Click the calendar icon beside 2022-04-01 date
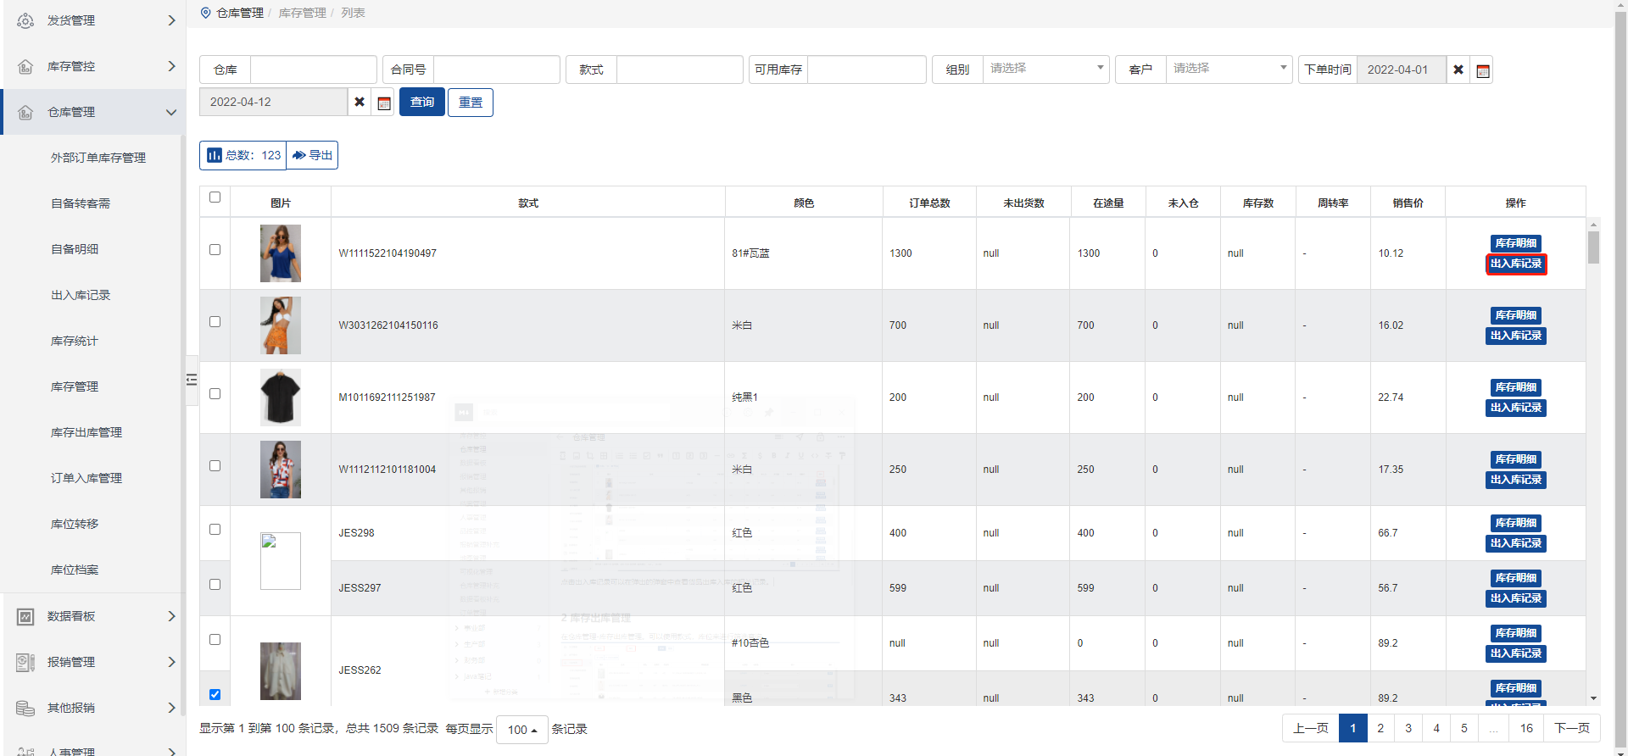This screenshot has width=1628, height=756. [x=1482, y=70]
